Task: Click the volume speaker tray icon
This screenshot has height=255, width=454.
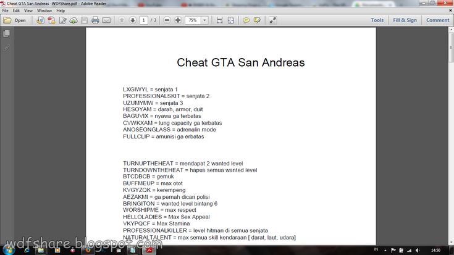Action: pos(418,250)
